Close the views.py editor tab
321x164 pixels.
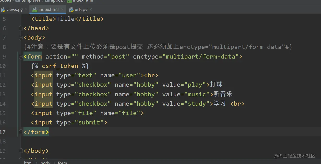(26, 9)
